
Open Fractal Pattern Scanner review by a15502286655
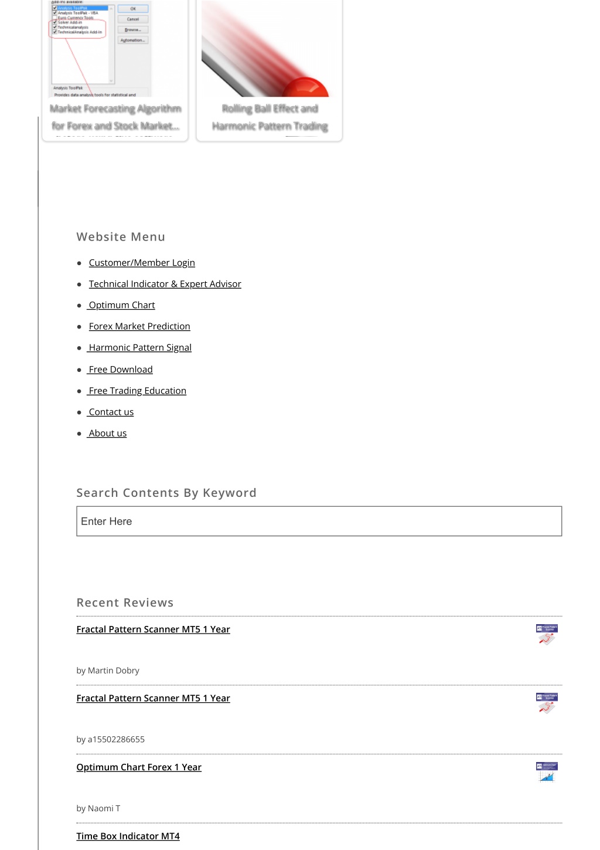(154, 698)
